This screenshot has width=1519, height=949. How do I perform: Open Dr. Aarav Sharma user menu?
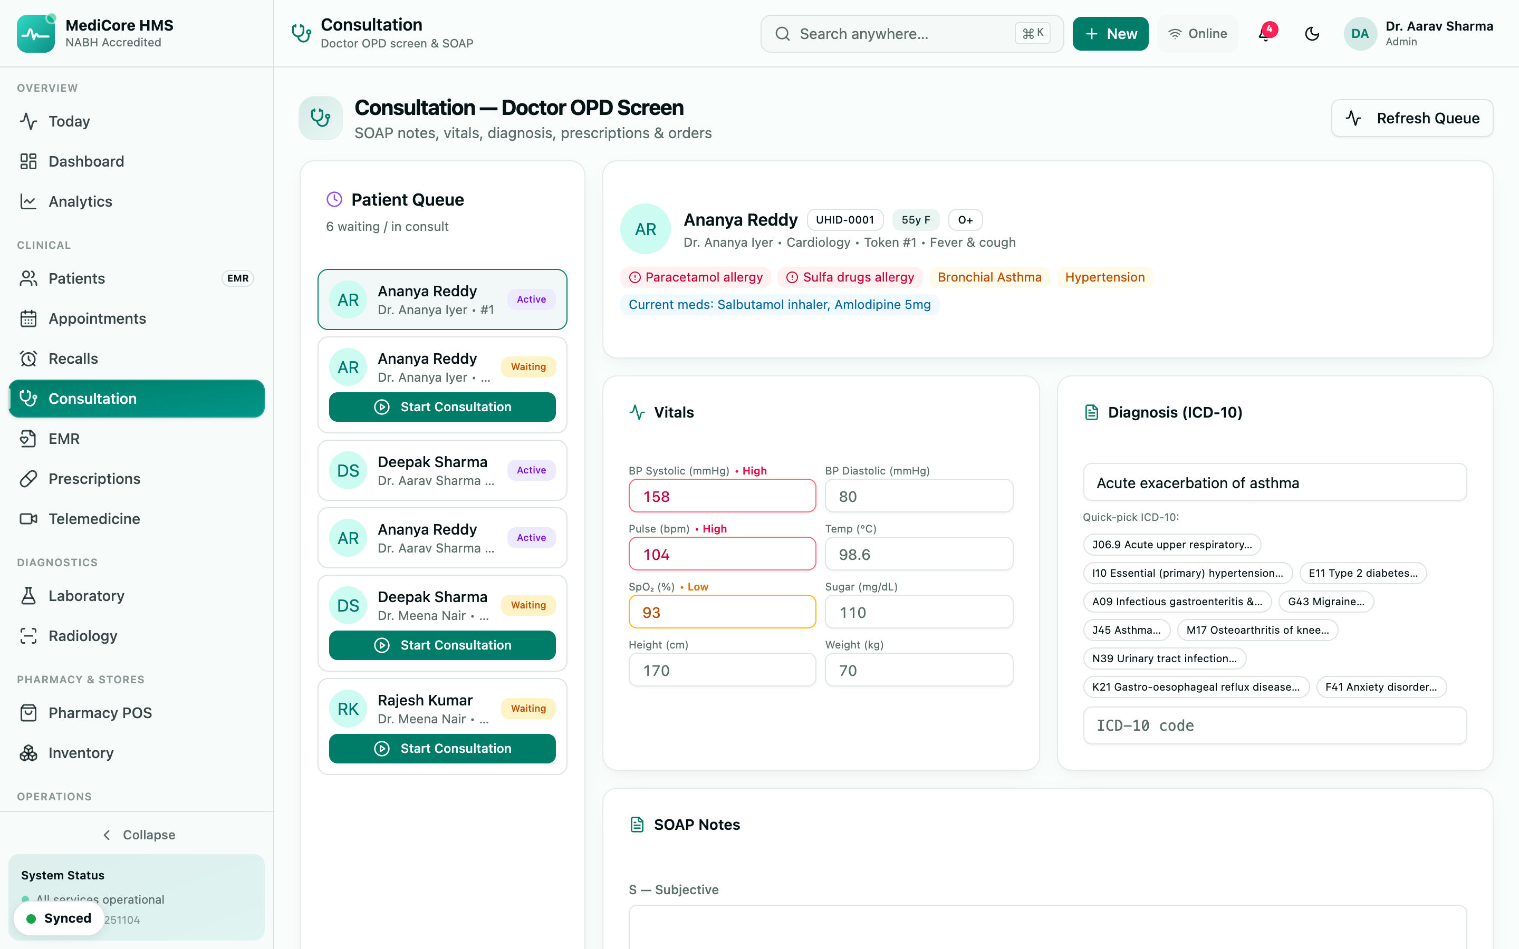point(1419,34)
